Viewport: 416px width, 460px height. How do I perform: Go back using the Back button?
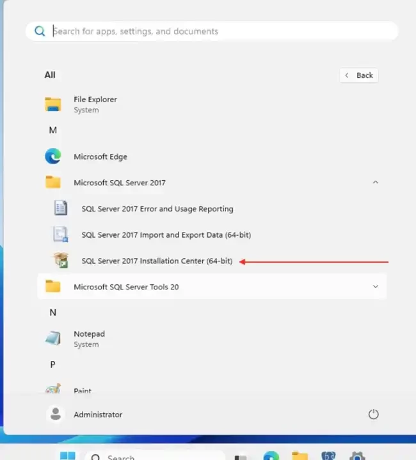coord(358,75)
